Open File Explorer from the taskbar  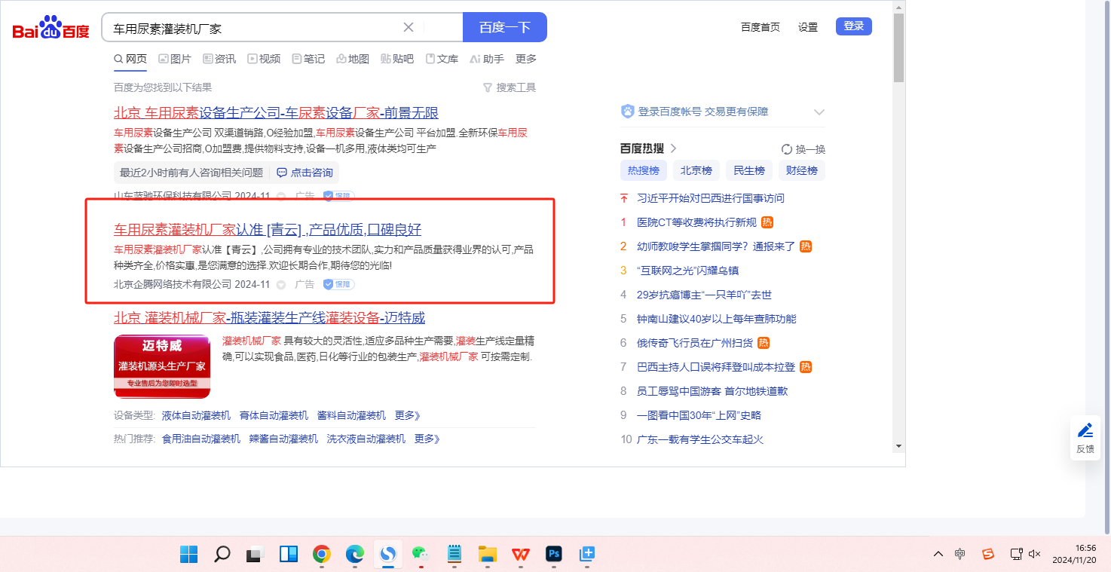coord(487,555)
